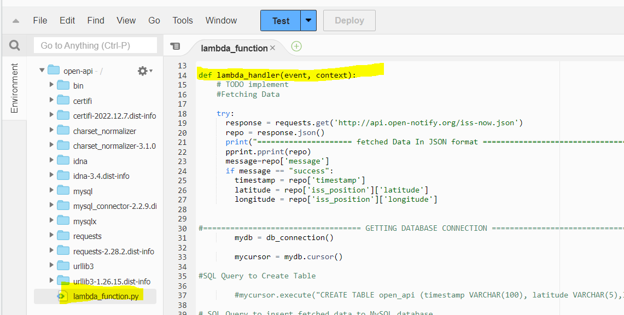Viewport: 624px width, 315px height.
Task: Open the Edit menu
Action: click(68, 21)
